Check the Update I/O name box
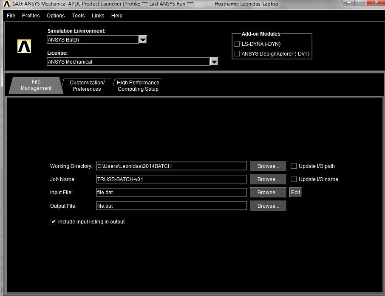 click(x=294, y=179)
